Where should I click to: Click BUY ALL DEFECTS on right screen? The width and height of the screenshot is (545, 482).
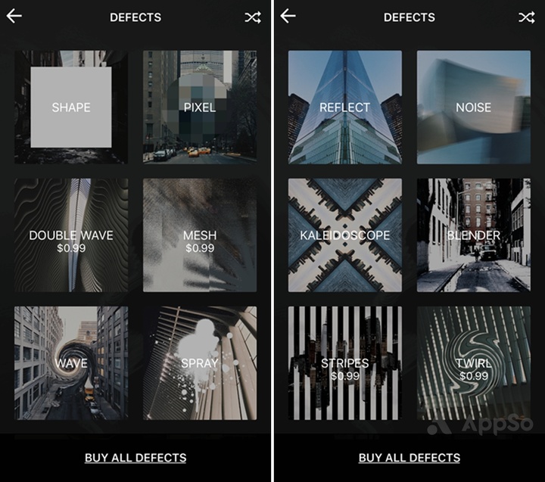pos(410,458)
